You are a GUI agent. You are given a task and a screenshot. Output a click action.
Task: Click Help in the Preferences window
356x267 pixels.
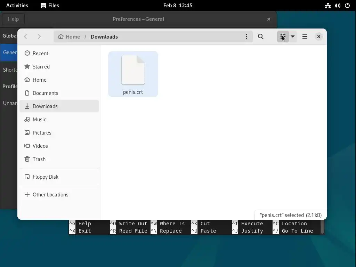(14, 19)
